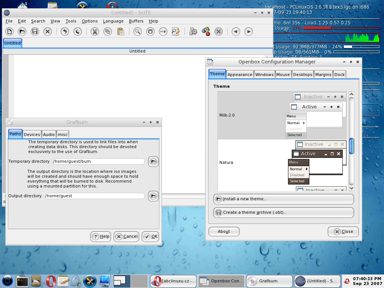
Task: Open the SciTE View menu
Action: click(x=55, y=21)
